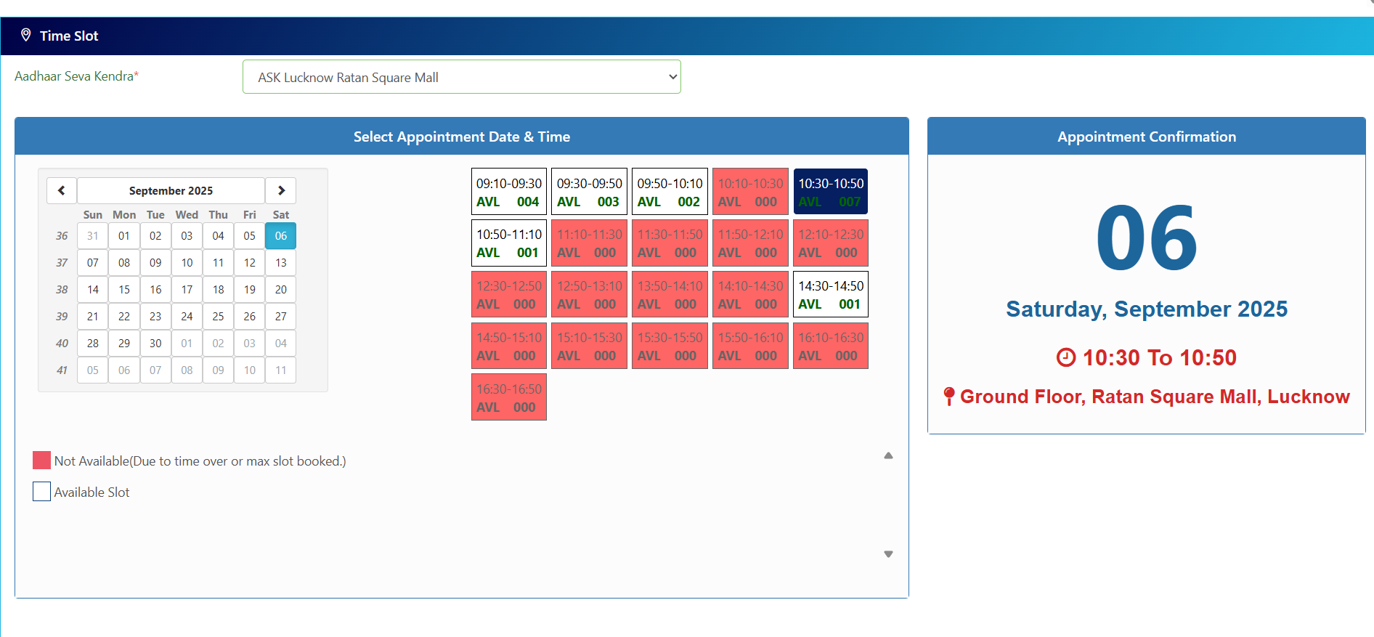This screenshot has height=637, width=1374.
Task: Select the highlighted 10:30-10:50 slot
Action: (831, 192)
